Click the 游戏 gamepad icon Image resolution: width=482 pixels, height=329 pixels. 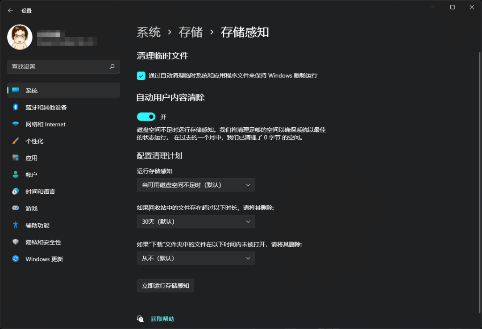(x=16, y=208)
